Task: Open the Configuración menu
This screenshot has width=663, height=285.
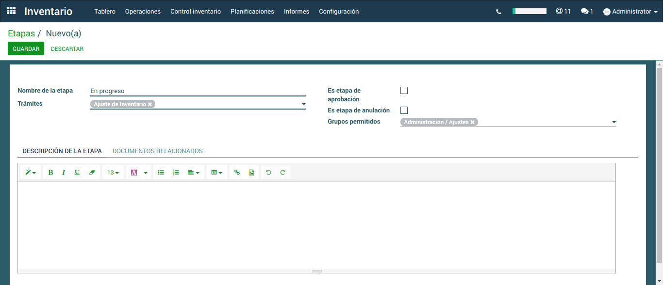Action: (x=339, y=11)
